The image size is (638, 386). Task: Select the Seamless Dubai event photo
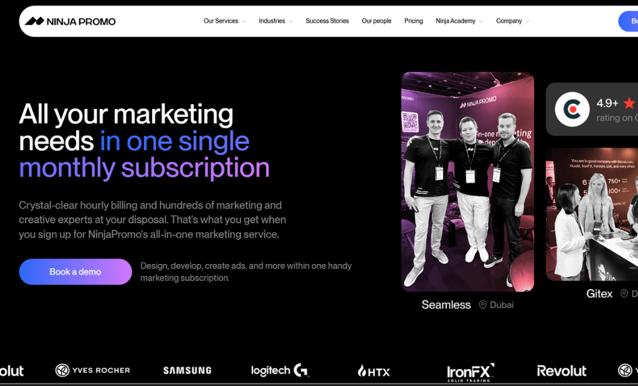[467, 182]
